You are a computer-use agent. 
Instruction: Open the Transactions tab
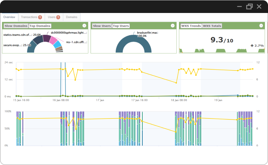[31, 17]
